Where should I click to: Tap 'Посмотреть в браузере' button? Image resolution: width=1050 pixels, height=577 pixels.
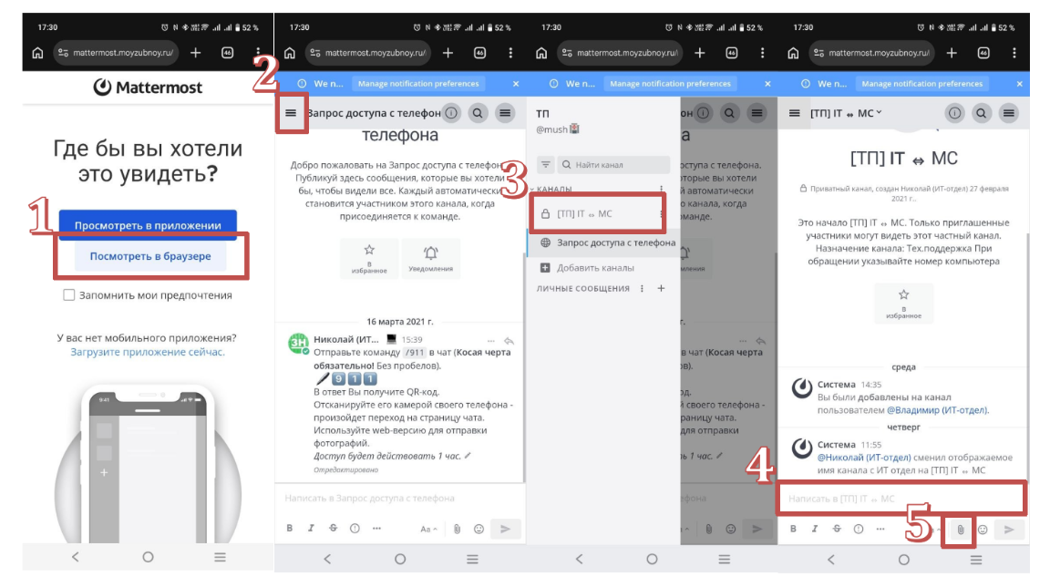pyautogui.click(x=150, y=256)
